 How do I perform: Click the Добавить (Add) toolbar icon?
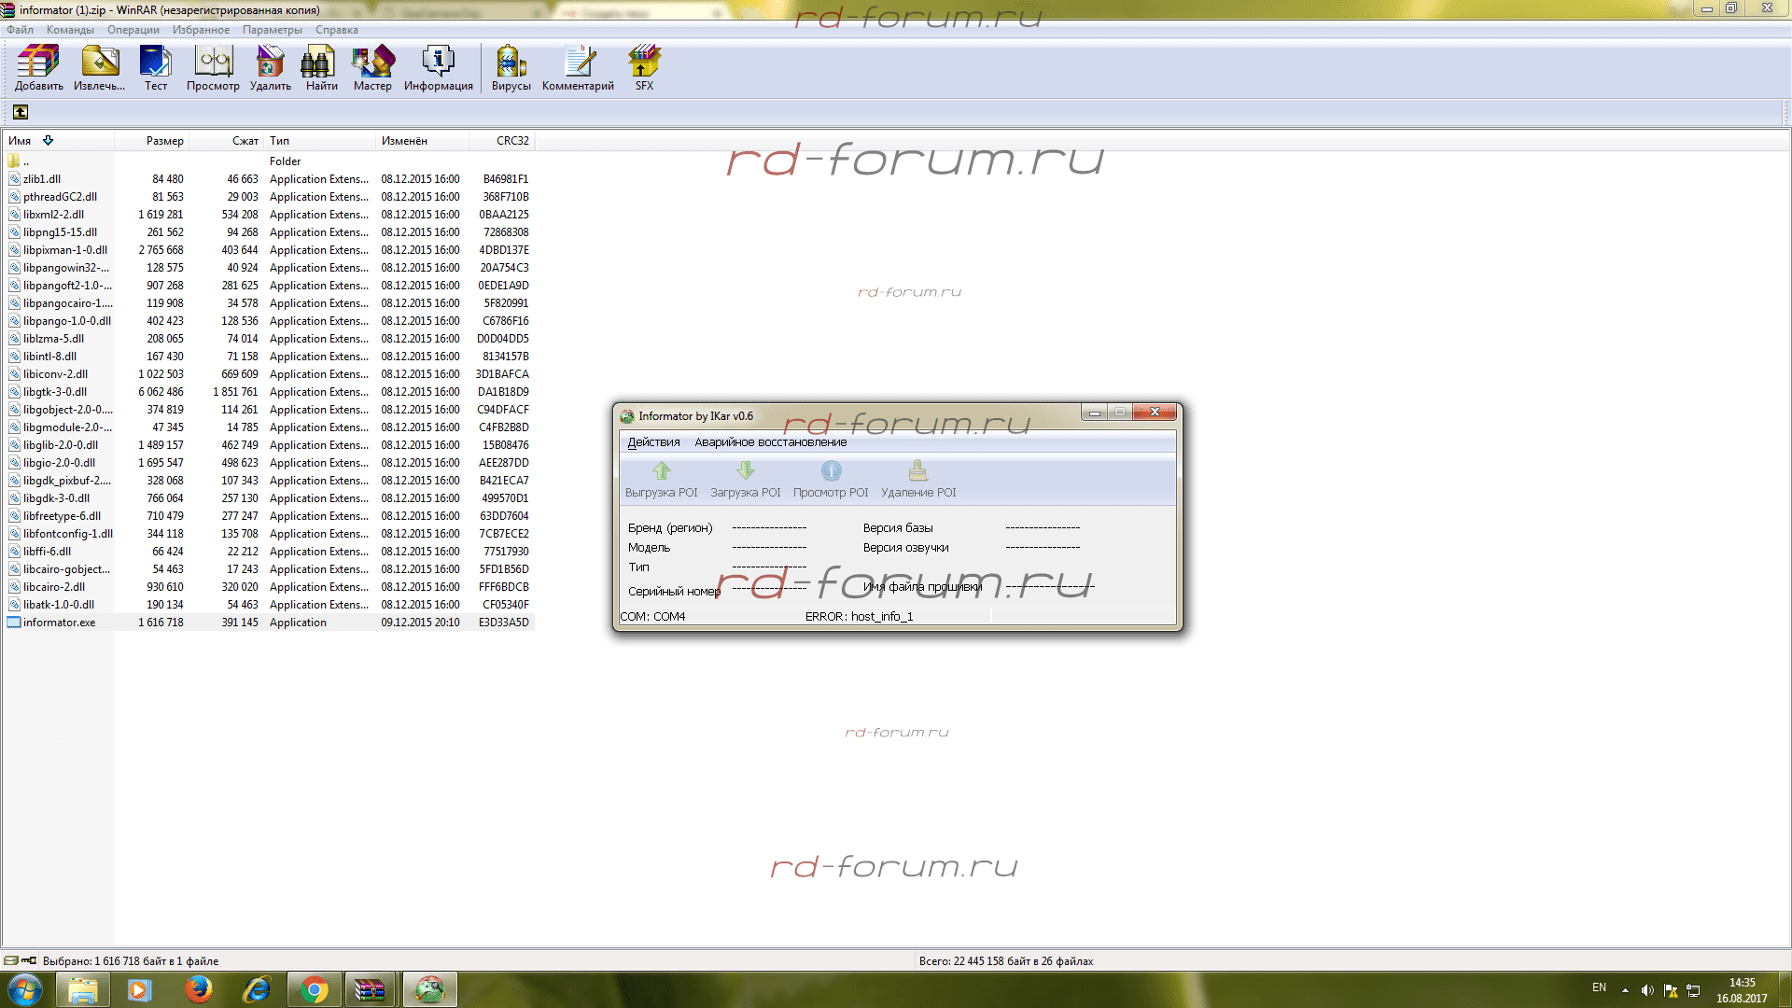[38, 67]
